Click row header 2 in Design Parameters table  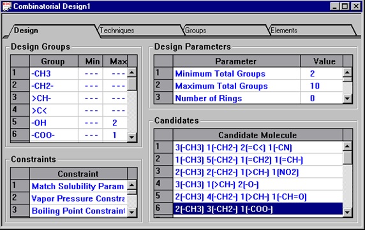pyautogui.click(x=163, y=86)
